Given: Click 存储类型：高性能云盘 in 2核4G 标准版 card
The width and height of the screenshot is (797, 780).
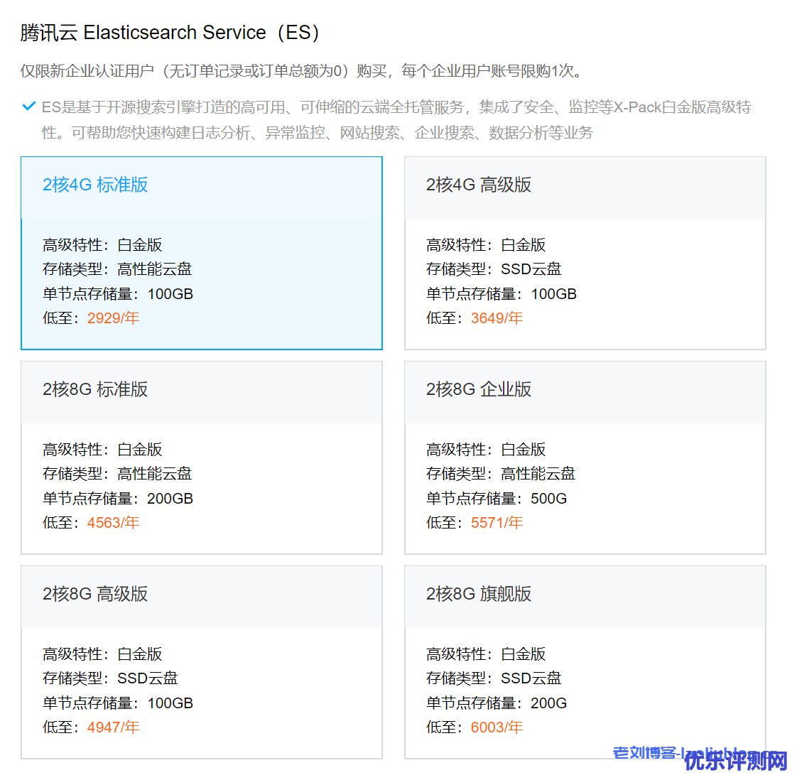Looking at the screenshot, I should [x=117, y=269].
